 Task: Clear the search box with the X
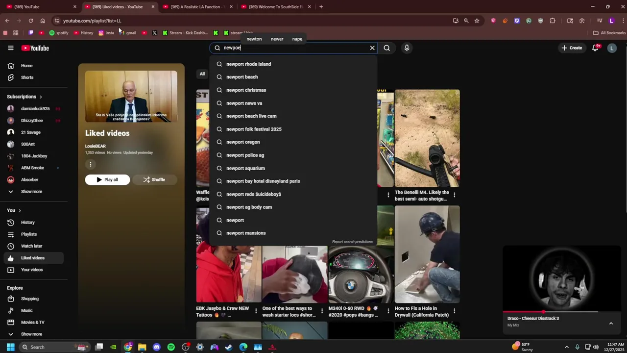click(372, 48)
